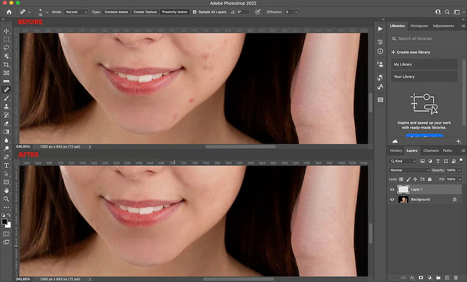The height and width of the screenshot is (282, 467).
Task: Select the Spot Healing Brush tool
Action: coord(6,90)
